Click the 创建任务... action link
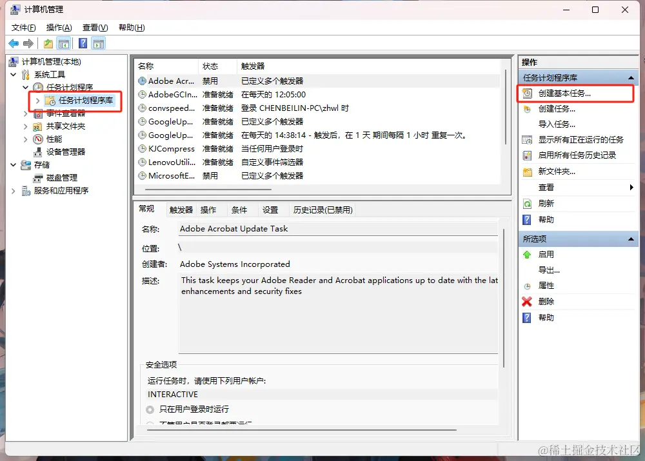This screenshot has height=461, width=645. [x=557, y=109]
